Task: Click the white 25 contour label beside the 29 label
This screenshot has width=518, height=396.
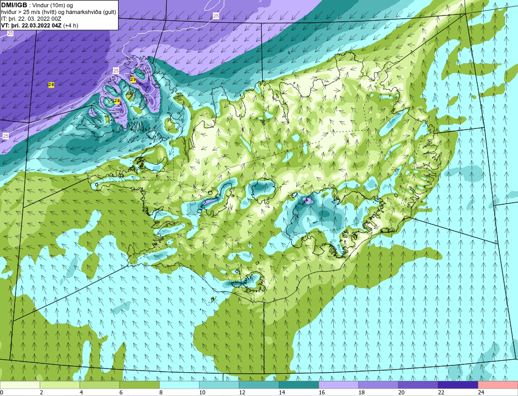Action: (116, 70)
